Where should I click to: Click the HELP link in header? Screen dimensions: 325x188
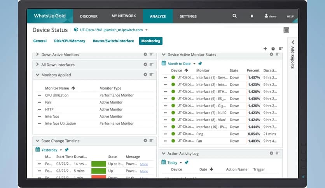coord(290,16)
